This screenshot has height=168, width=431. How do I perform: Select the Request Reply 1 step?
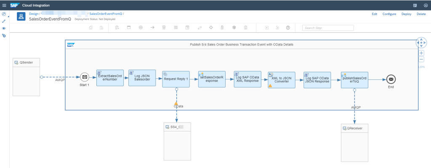click(176, 79)
